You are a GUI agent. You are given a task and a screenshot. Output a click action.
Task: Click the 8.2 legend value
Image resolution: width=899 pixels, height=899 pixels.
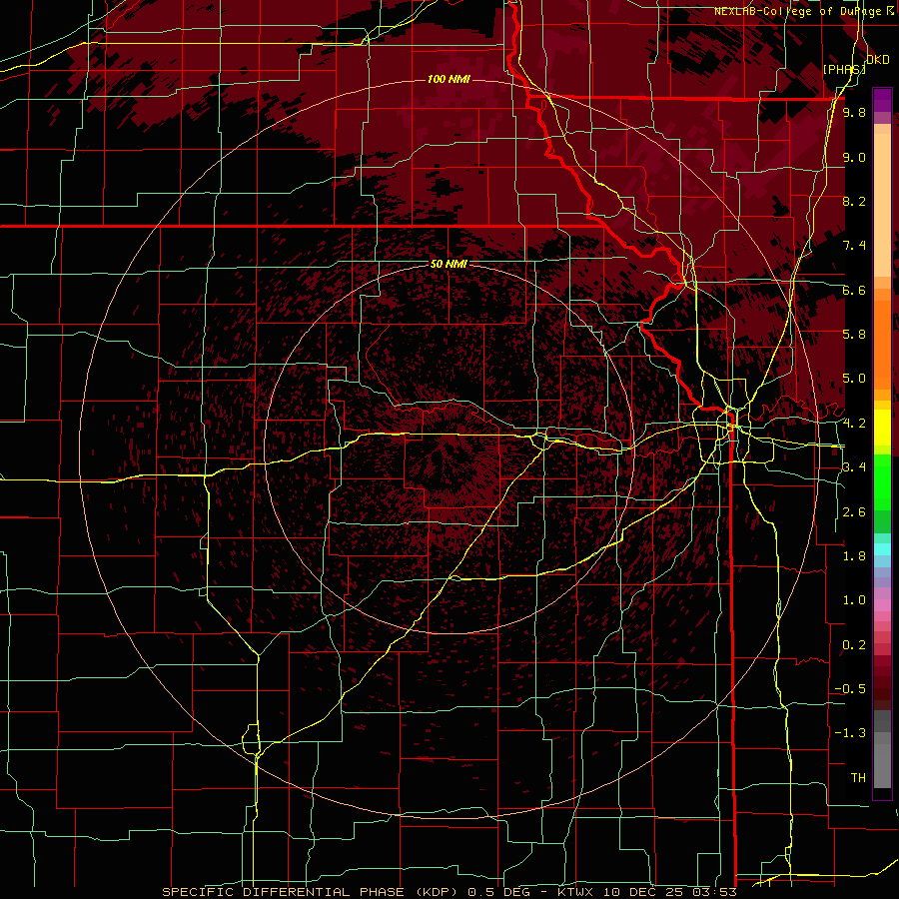[x=854, y=201]
